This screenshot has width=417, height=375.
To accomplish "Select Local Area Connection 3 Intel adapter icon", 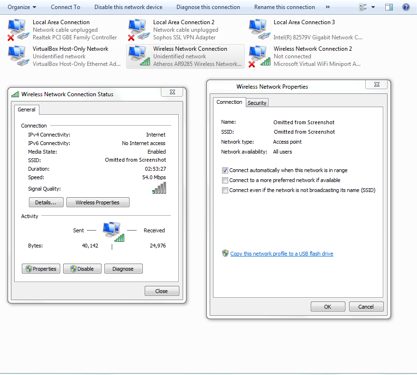I will pos(258,29).
